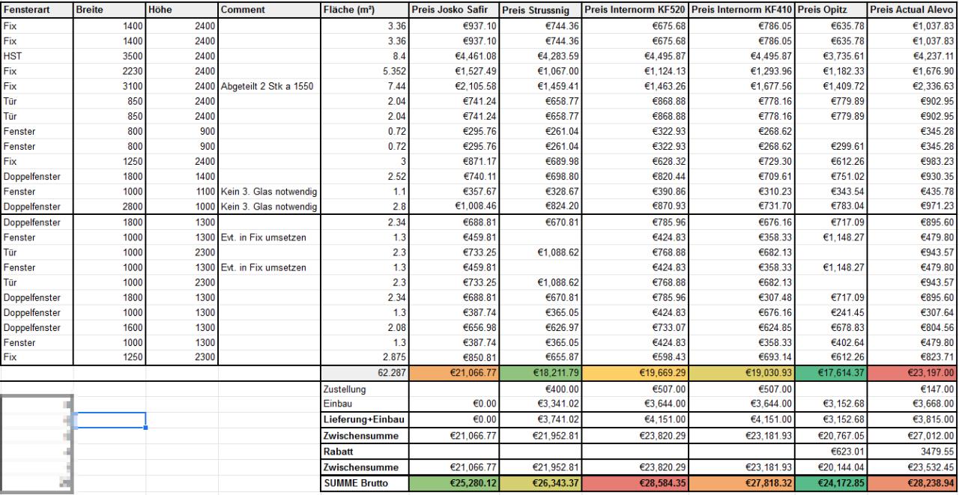Click the HST window type cell
959x495 pixels.
click(37, 55)
